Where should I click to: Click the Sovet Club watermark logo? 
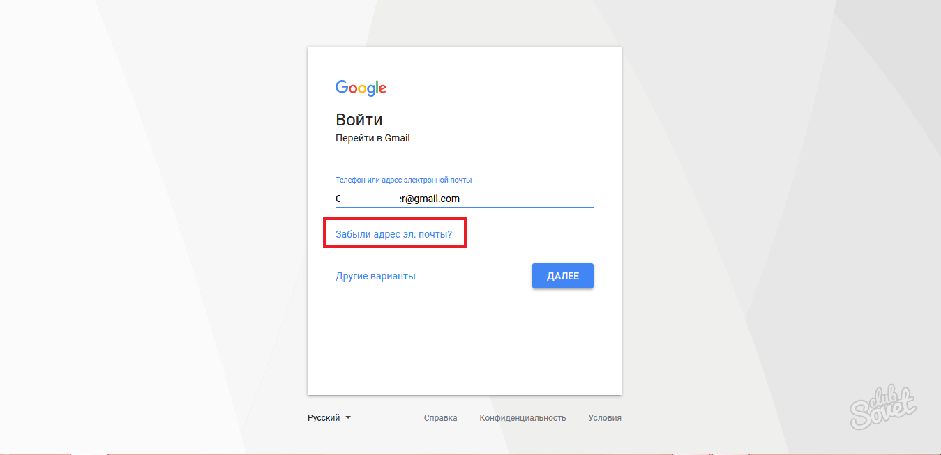click(883, 406)
